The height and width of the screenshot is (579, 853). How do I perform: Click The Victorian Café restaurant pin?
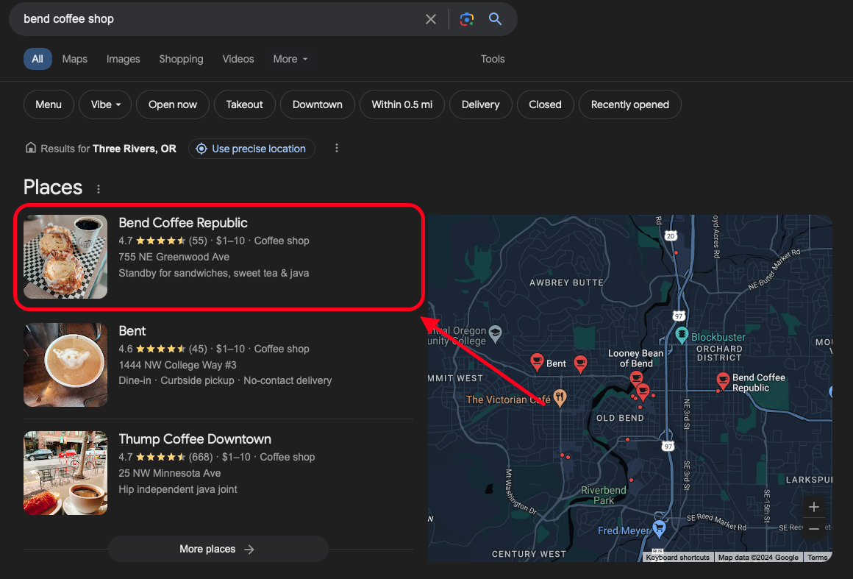coord(560,398)
